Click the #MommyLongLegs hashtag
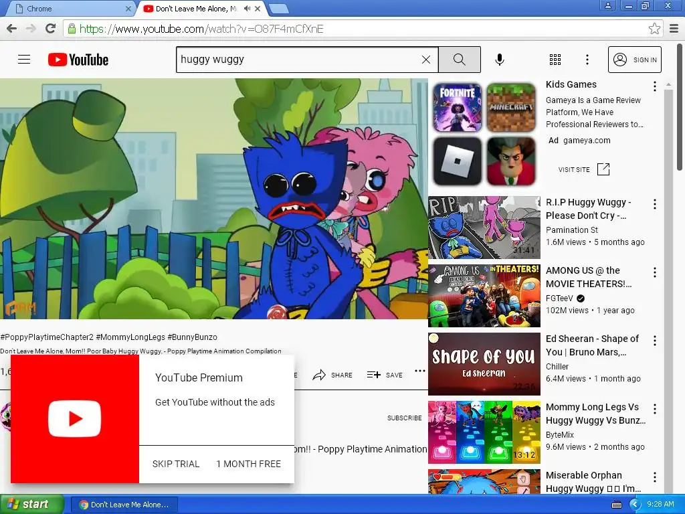 pos(130,337)
